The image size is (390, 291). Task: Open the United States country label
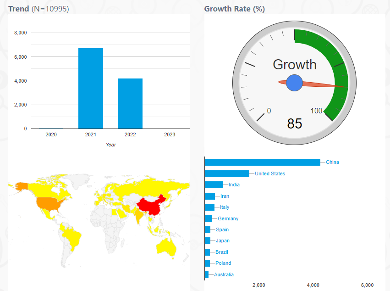pyautogui.click(x=270, y=173)
